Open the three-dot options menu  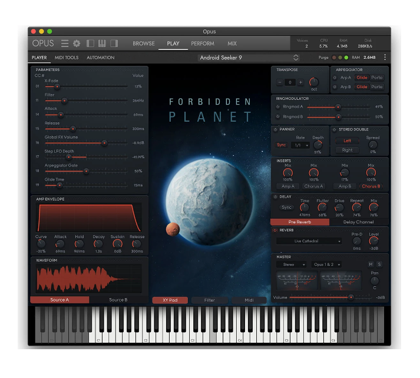385,58
